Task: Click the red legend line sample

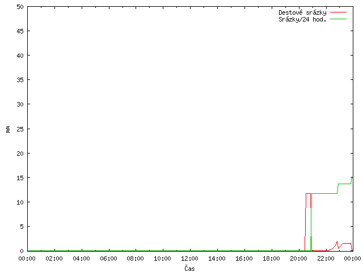Action: click(x=338, y=12)
